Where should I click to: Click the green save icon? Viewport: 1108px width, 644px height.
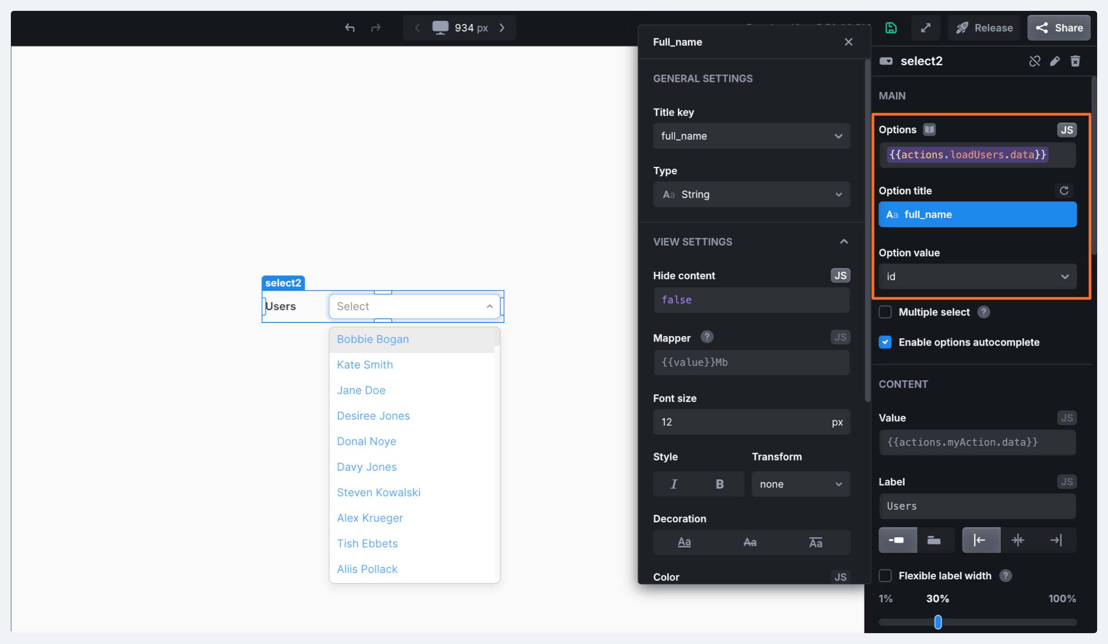click(891, 28)
